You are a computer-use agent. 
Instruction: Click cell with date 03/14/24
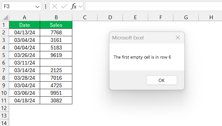point(25,70)
